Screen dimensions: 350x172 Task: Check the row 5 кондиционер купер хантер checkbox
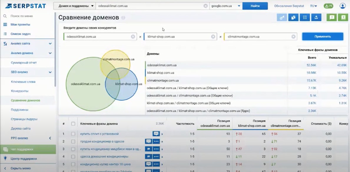click(73, 164)
